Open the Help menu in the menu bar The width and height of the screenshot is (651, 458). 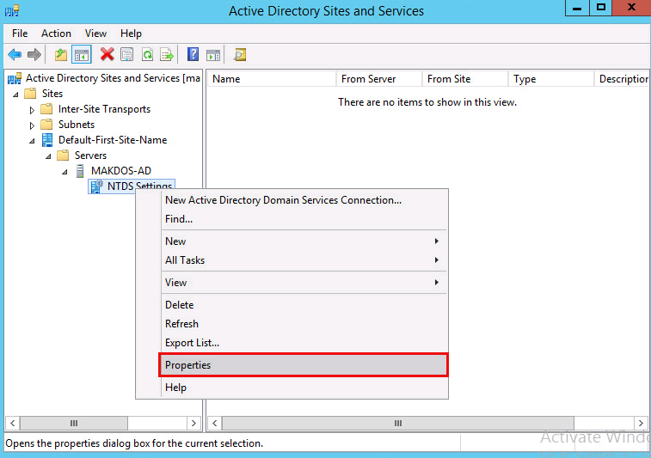tap(131, 34)
